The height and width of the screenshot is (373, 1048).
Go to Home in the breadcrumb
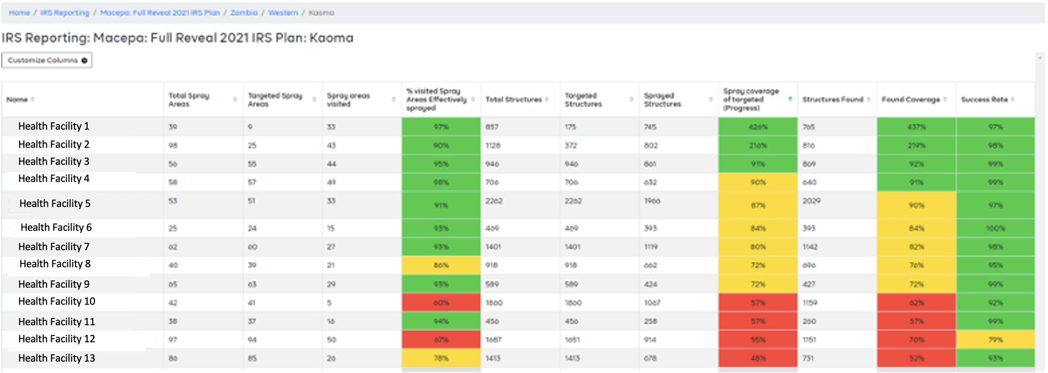click(19, 13)
